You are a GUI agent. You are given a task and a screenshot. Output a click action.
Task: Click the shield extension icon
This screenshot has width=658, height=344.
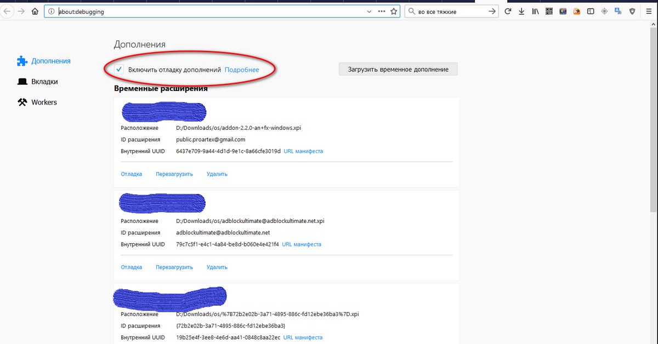point(632,12)
